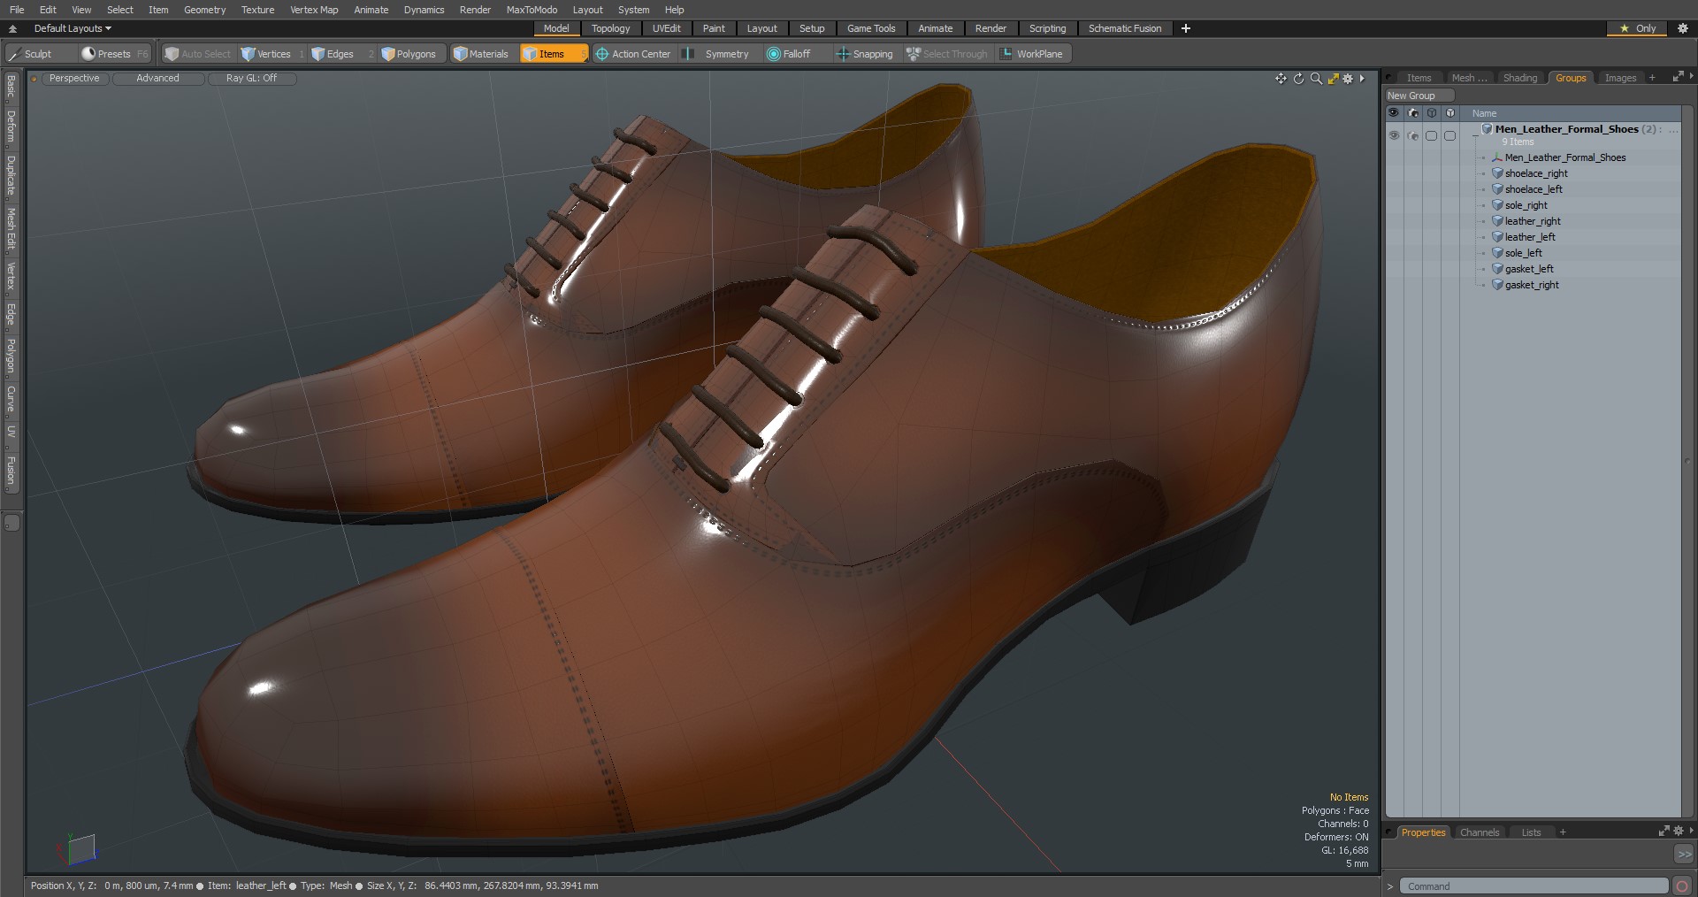Open the Texture menu

pyautogui.click(x=257, y=10)
